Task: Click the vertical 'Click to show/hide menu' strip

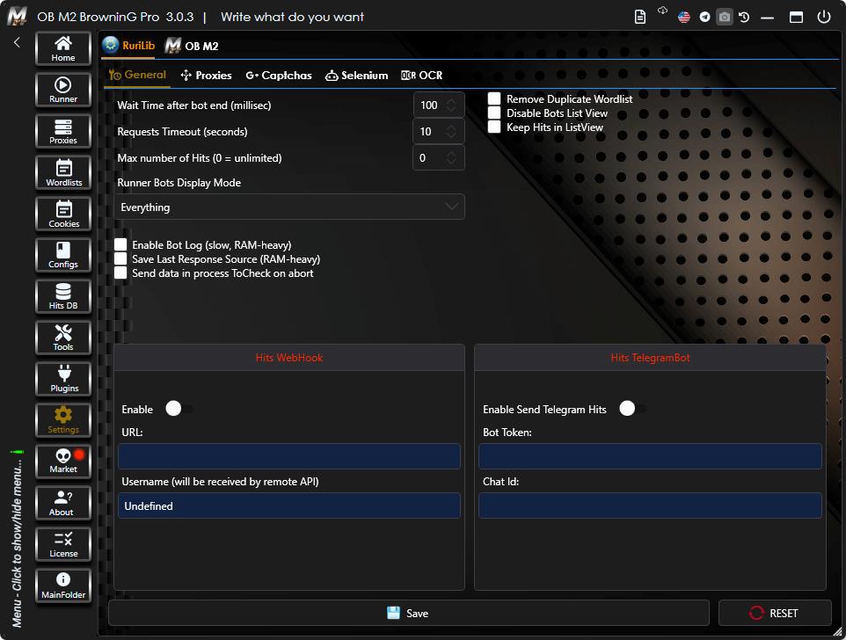Action: pos(18,539)
